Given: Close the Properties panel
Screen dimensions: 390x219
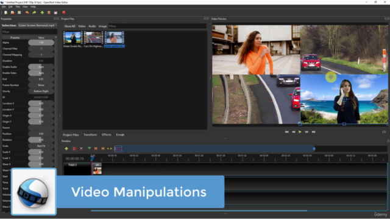Looking at the screenshot, I should point(58,19).
